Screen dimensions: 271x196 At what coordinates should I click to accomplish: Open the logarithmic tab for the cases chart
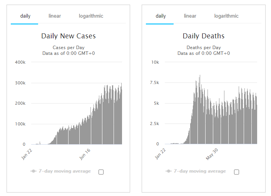tap(91, 16)
